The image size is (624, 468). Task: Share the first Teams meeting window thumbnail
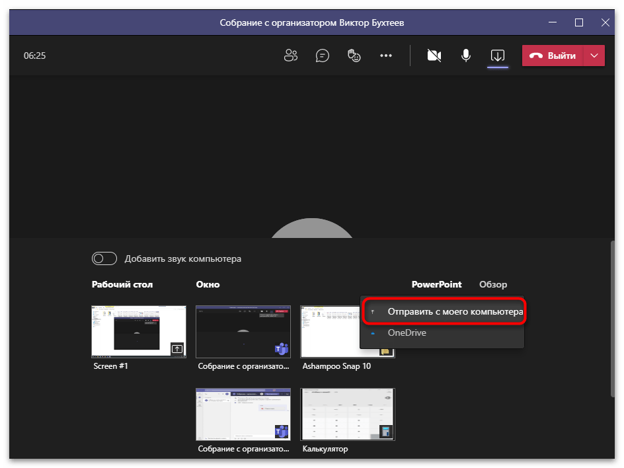243,331
